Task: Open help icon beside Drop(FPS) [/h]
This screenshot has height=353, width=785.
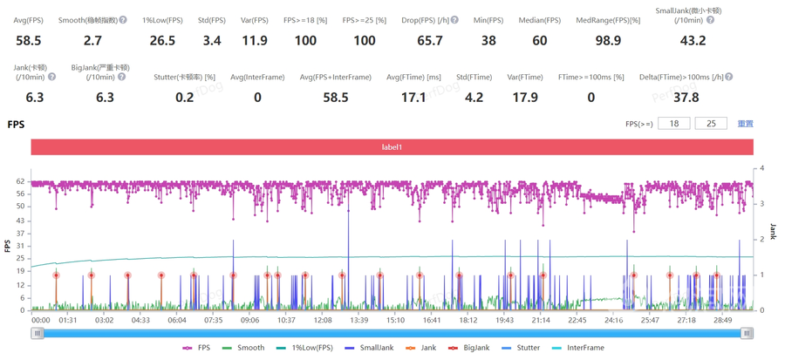Action: [454, 21]
